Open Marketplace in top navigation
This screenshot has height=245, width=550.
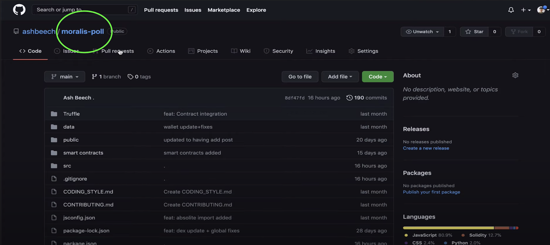pyautogui.click(x=224, y=10)
